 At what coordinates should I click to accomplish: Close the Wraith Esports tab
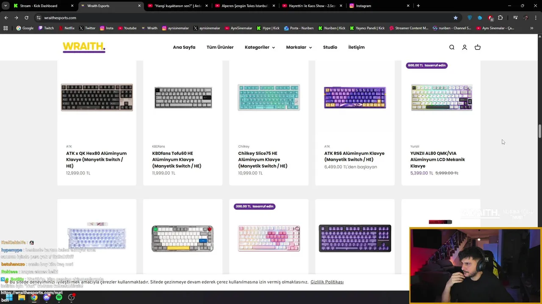[x=139, y=6]
